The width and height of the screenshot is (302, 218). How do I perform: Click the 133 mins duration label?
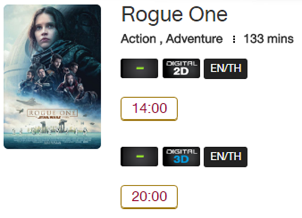pos(268,39)
